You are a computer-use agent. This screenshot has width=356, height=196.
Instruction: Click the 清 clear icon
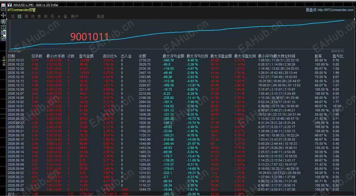click(x=3, y=21)
